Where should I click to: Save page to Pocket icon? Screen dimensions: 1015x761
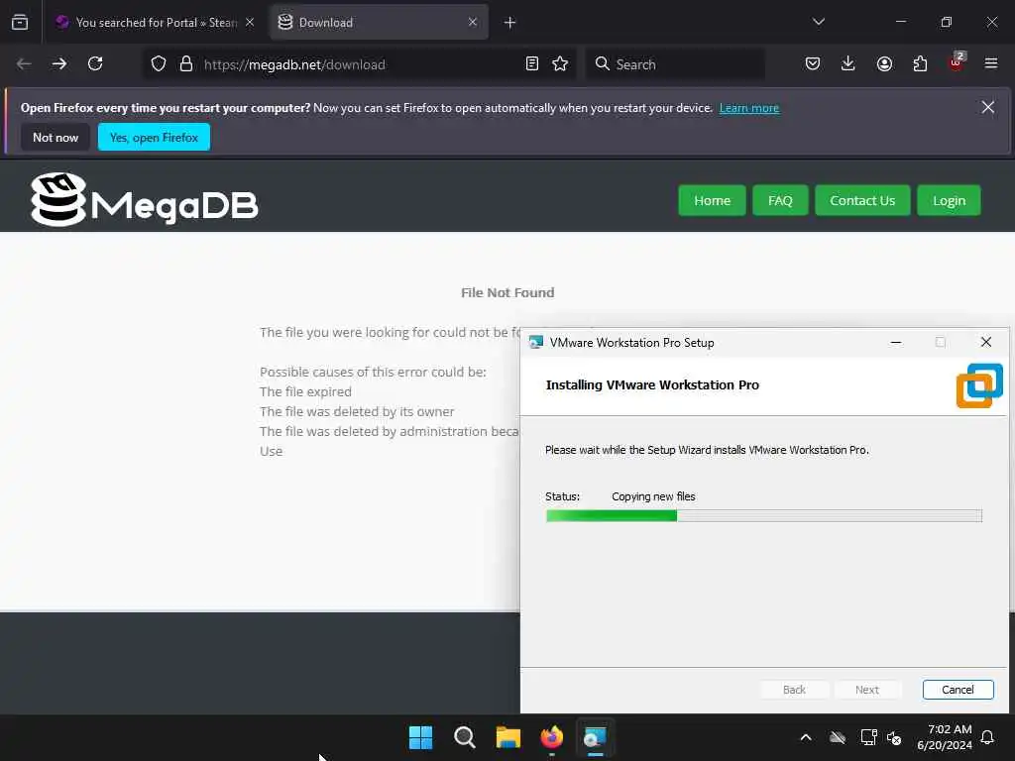(813, 63)
